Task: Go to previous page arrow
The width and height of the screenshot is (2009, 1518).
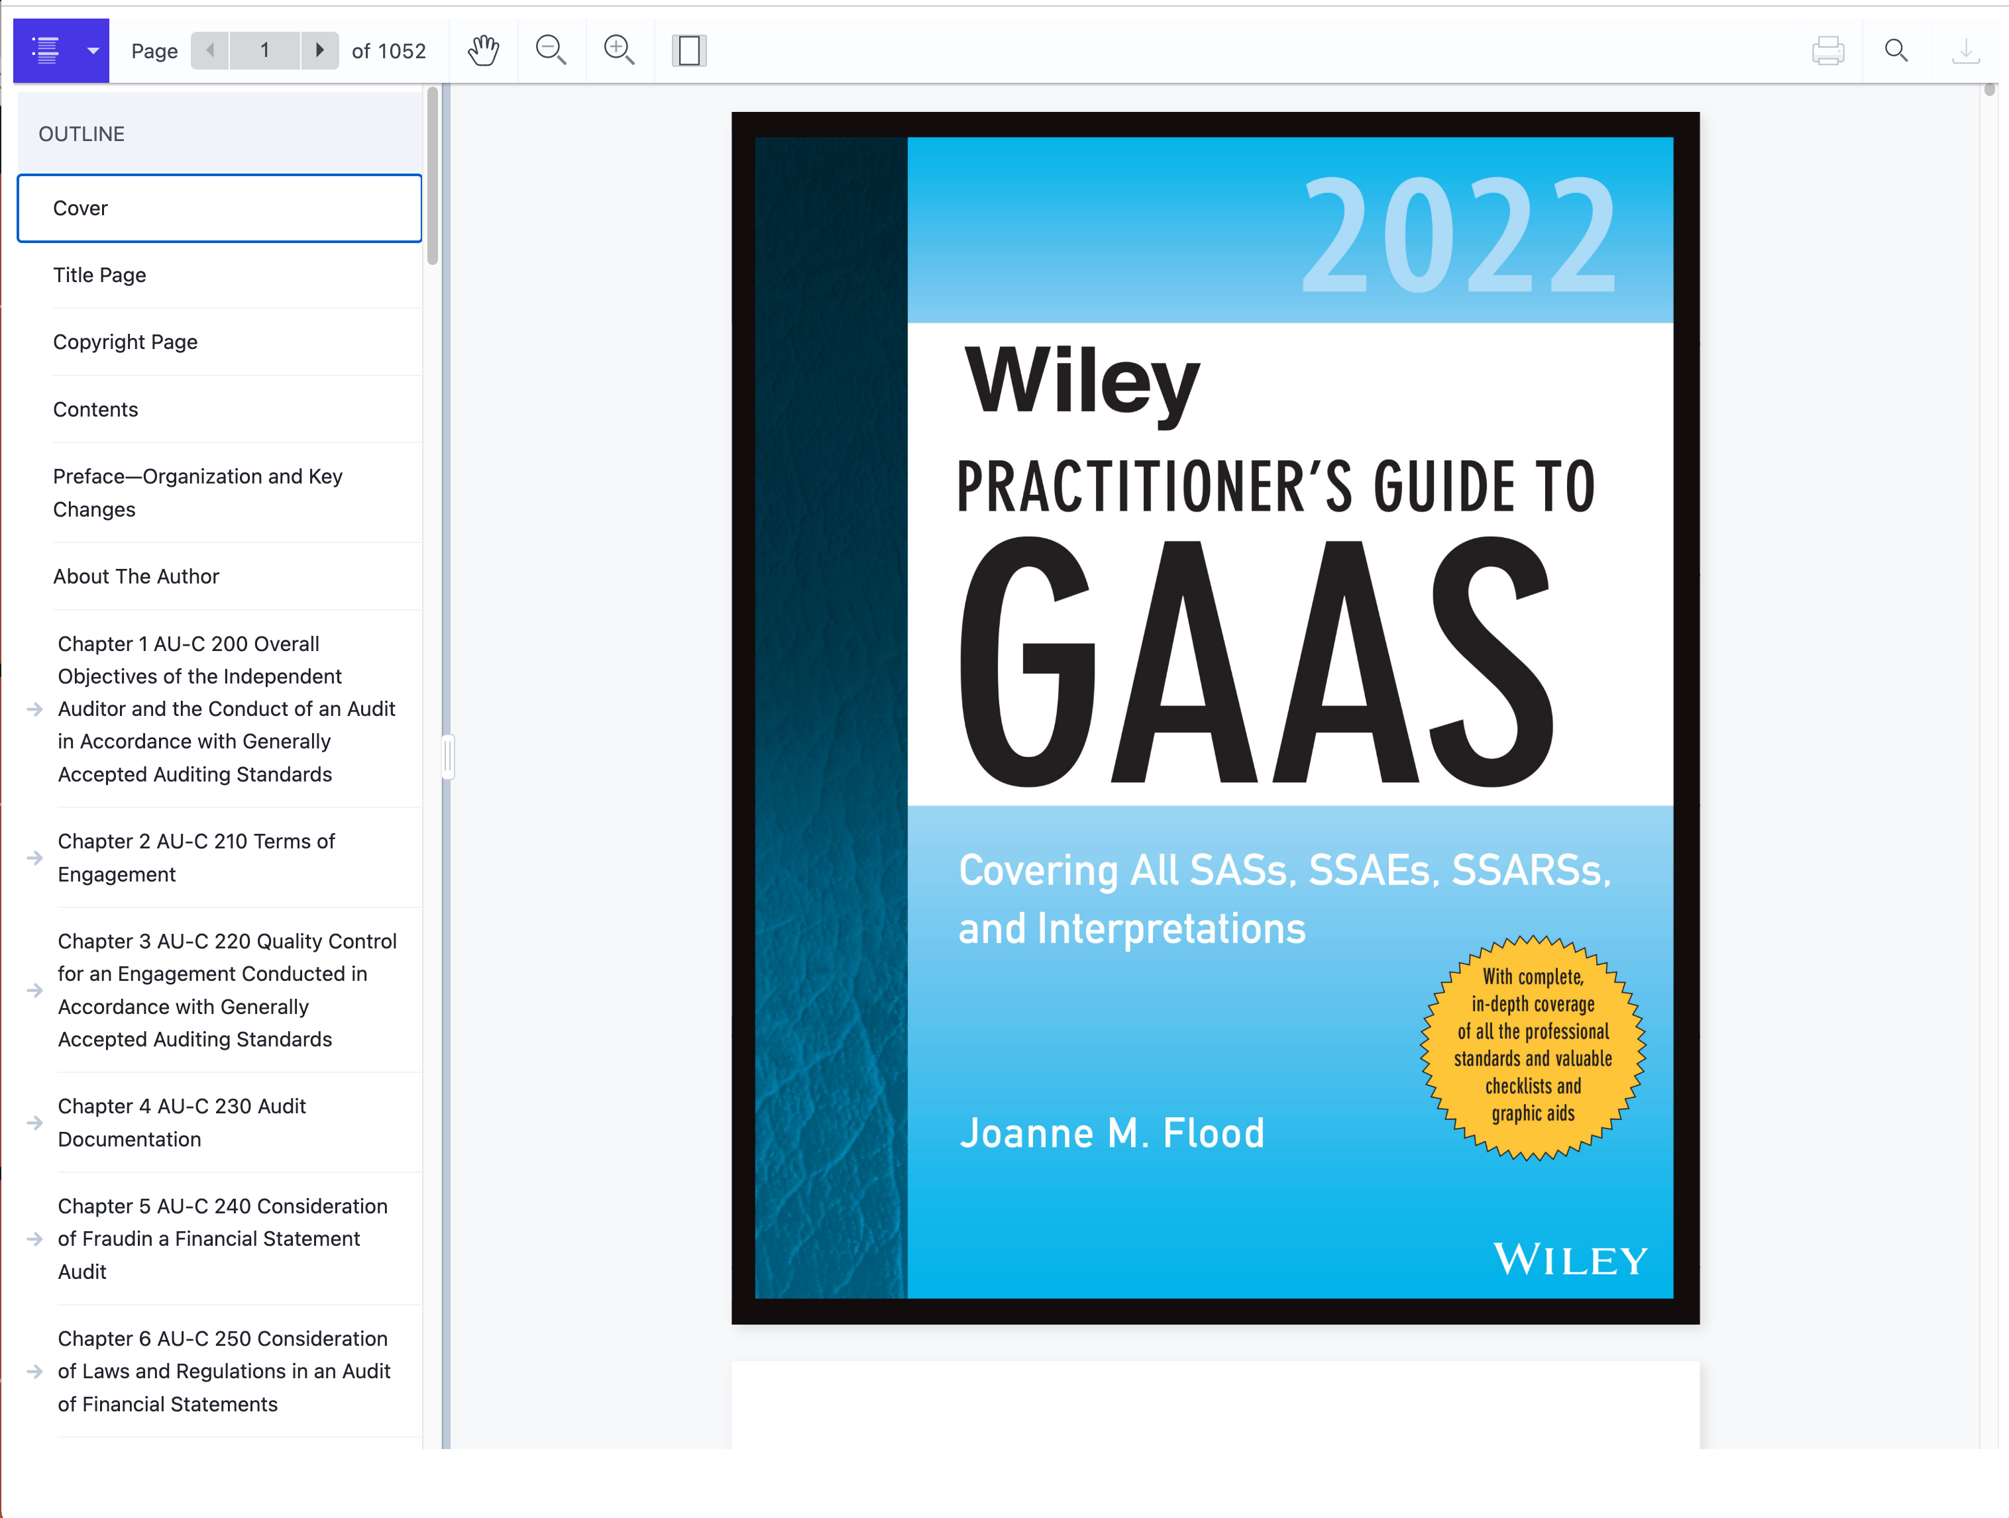Action: click(210, 51)
